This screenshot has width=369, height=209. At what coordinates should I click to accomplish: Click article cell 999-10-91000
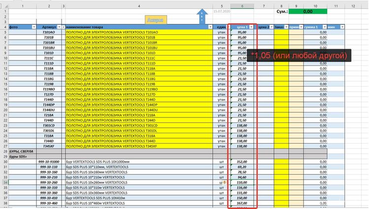click(x=49, y=162)
